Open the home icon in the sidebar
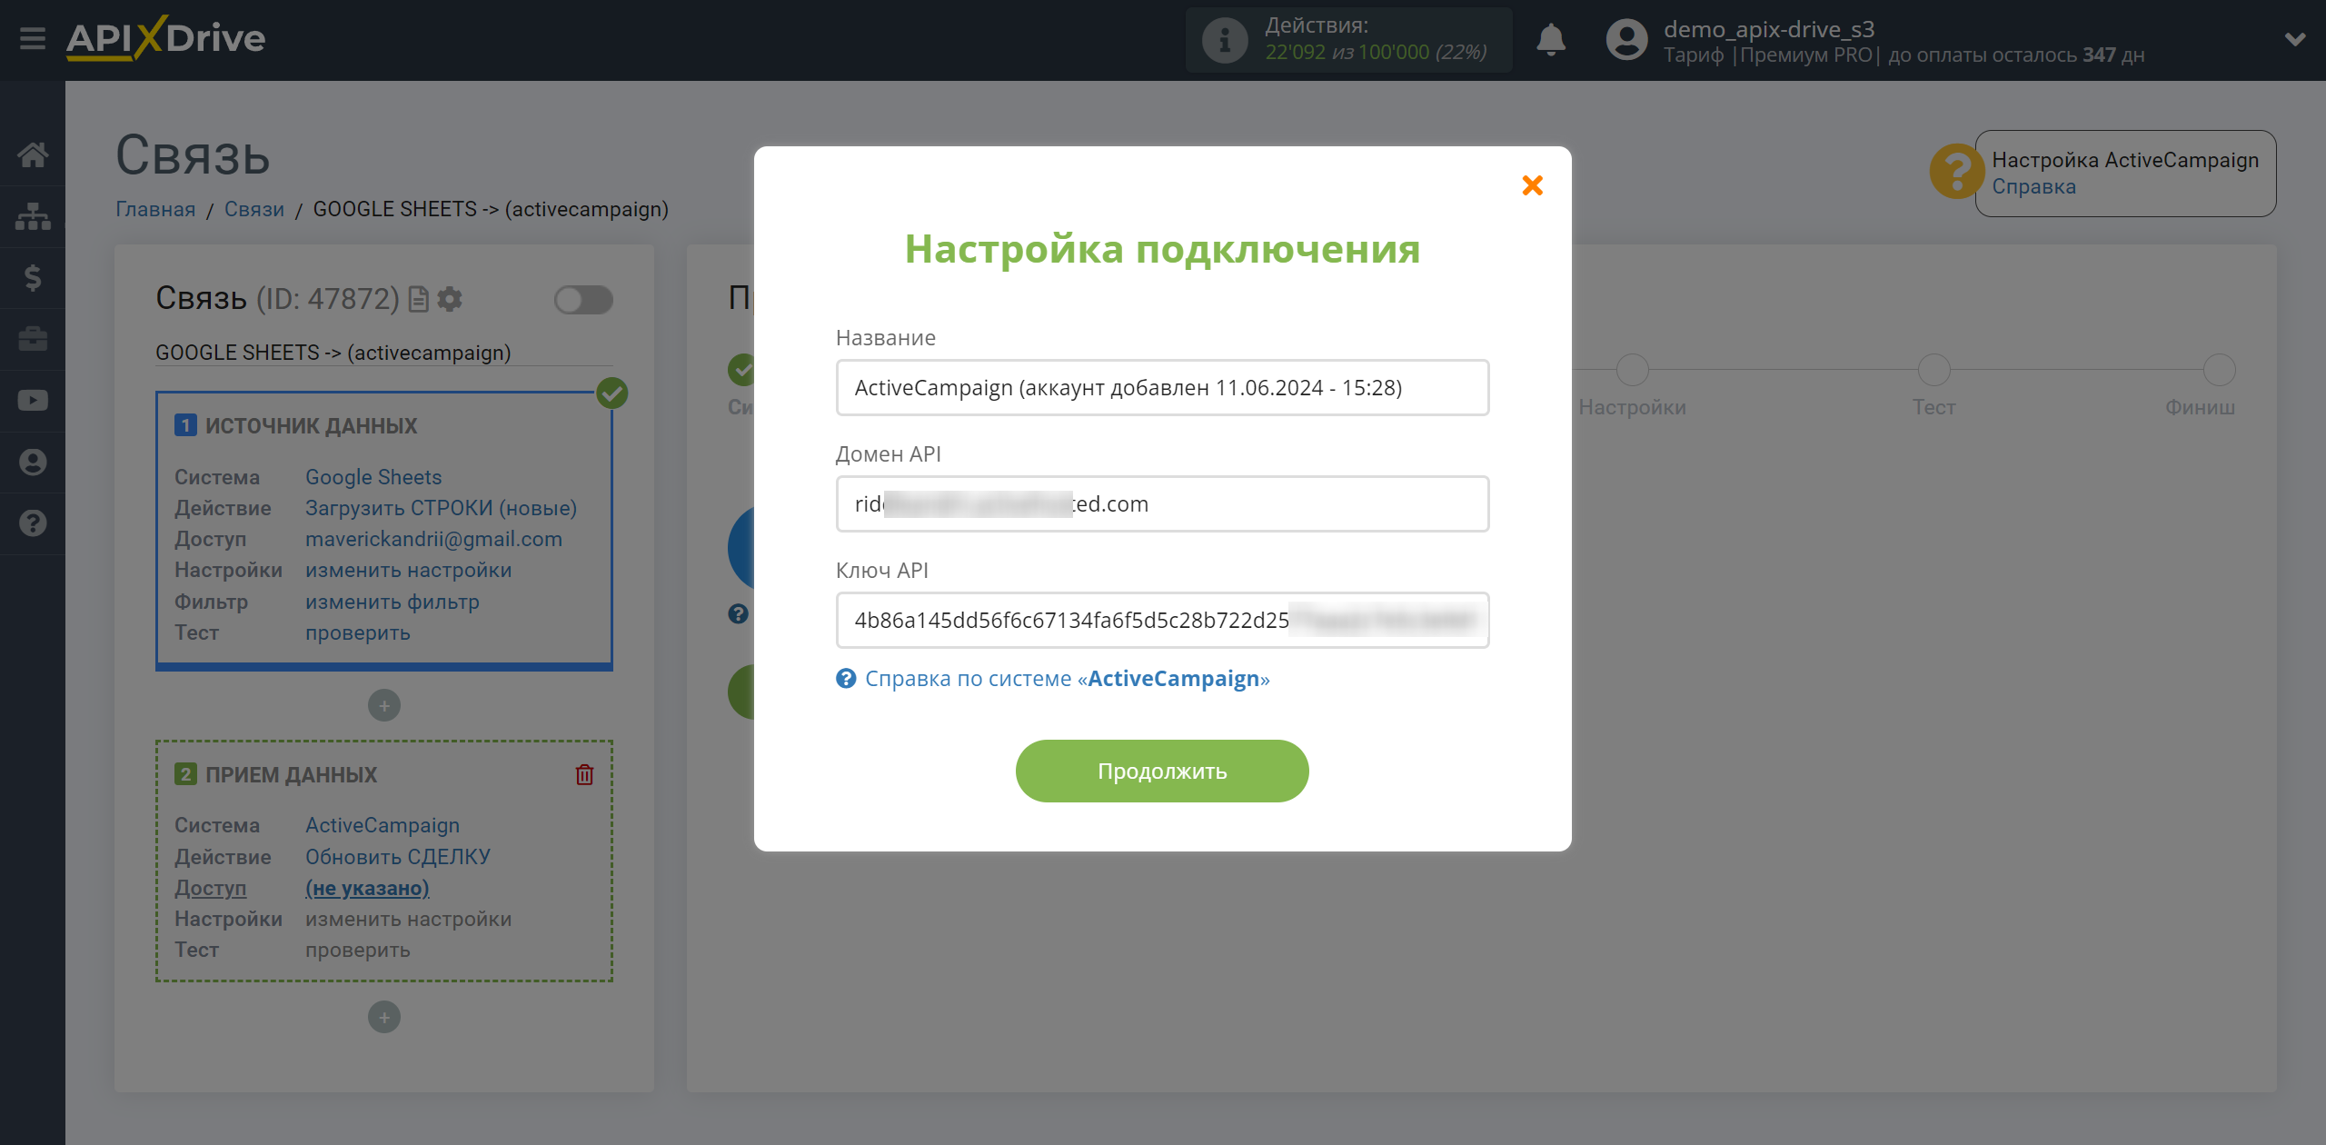Image resolution: width=2326 pixels, height=1145 pixels. (33, 154)
